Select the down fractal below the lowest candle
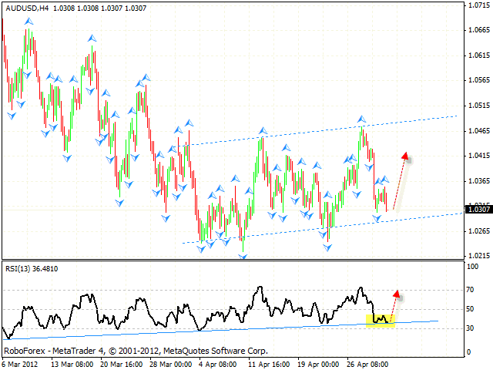This screenshot has height=370, width=493. [x=243, y=257]
